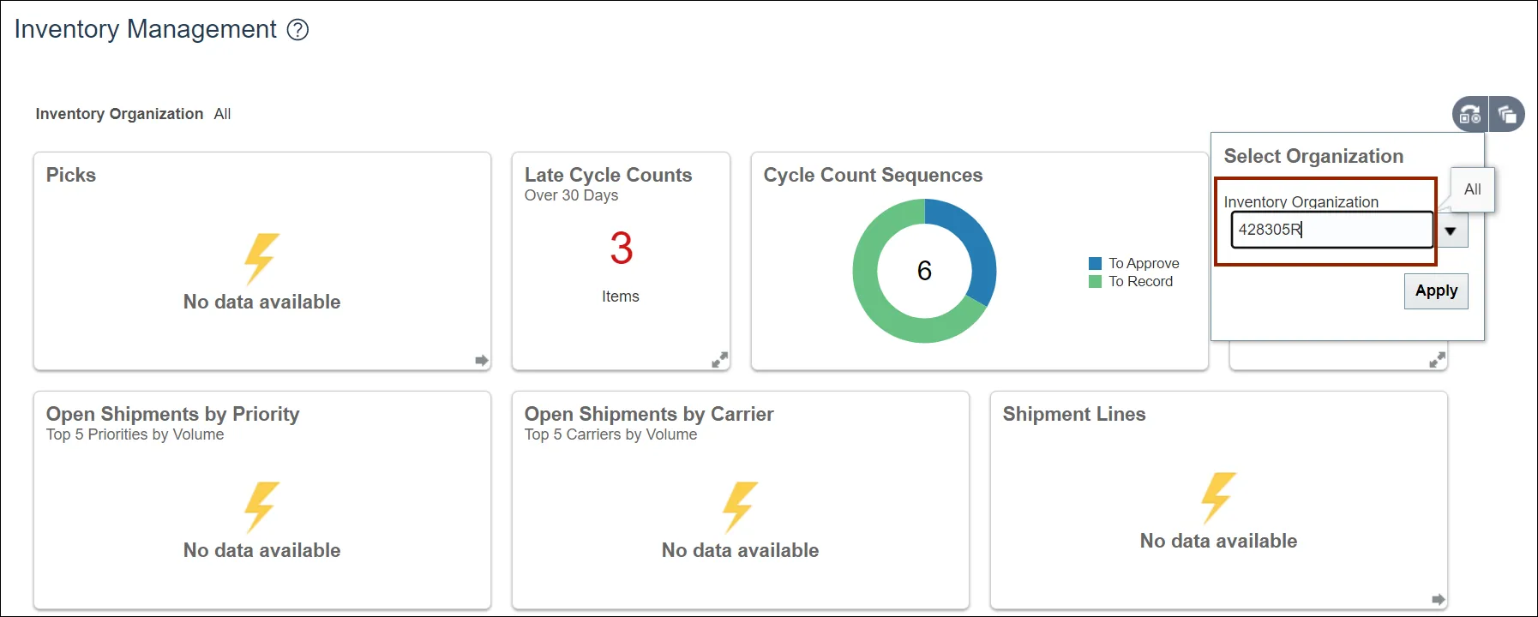The width and height of the screenshot is (1538, 617).
Task: Click expand icon below the Select Organization popup
Action: [x=1438, y=360]
